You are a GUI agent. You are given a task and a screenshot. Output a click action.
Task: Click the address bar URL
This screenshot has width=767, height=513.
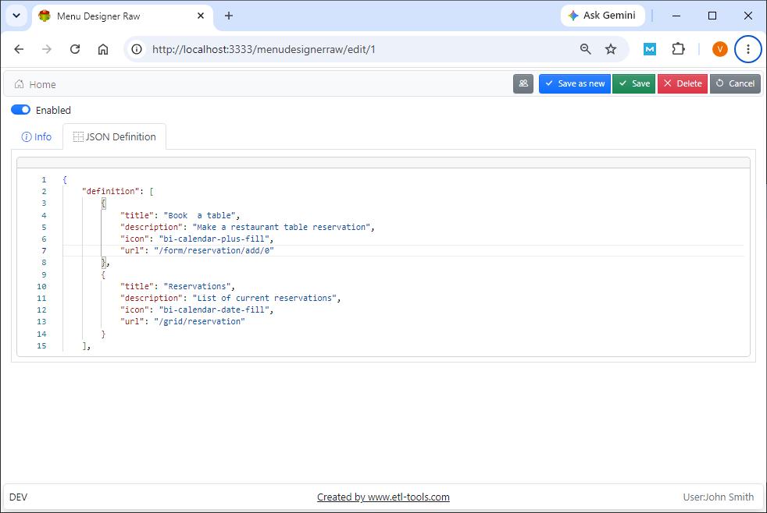(x=264, y=49)
